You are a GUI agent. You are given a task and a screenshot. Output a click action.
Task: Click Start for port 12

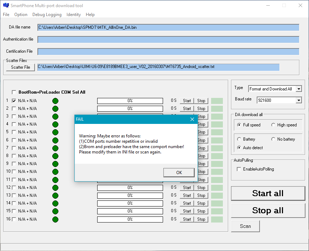coord(187,188)
